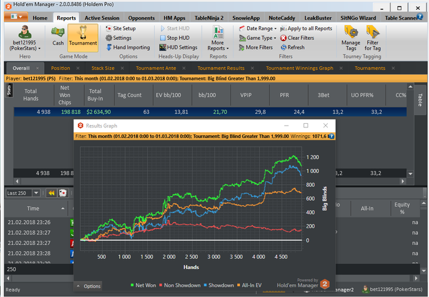This screenshot has width=429, height=297.
Task: Select the hand at 21.02.2018 23:26
Action: [x=29, y=222]
